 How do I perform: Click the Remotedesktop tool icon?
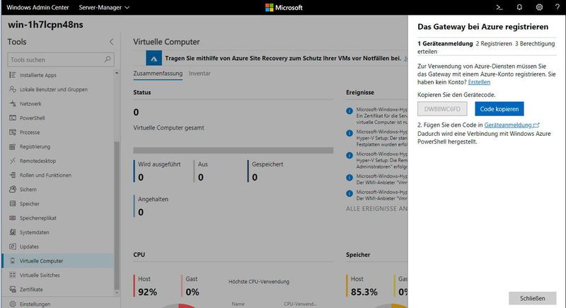tap(13, 161)
